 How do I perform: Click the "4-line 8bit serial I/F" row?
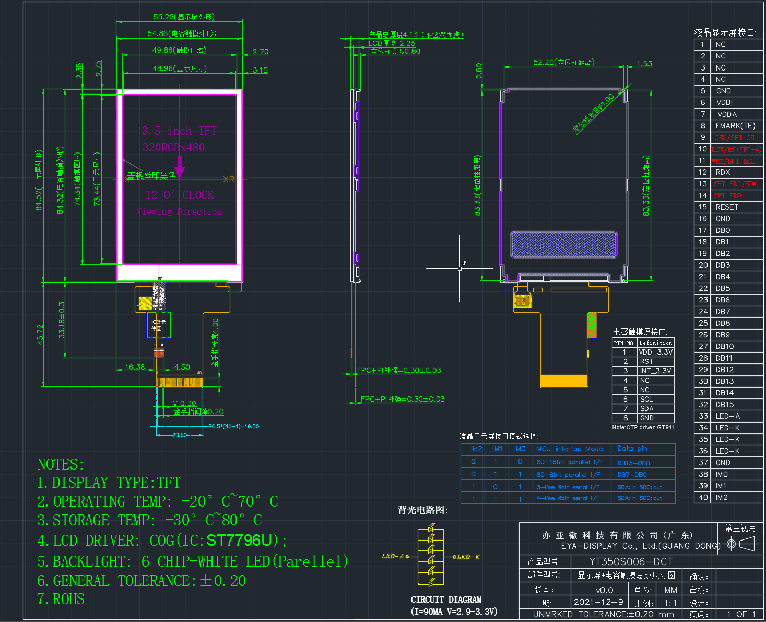click(x=569, y=498)
